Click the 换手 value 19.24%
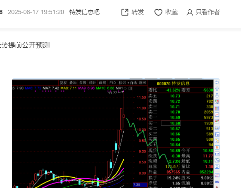The image size is (241, 188). click(x=173, y=178)
